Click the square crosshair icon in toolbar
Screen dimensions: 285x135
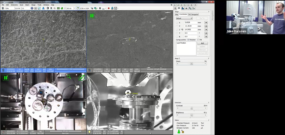pyautogui.click(x=36, y=8)
